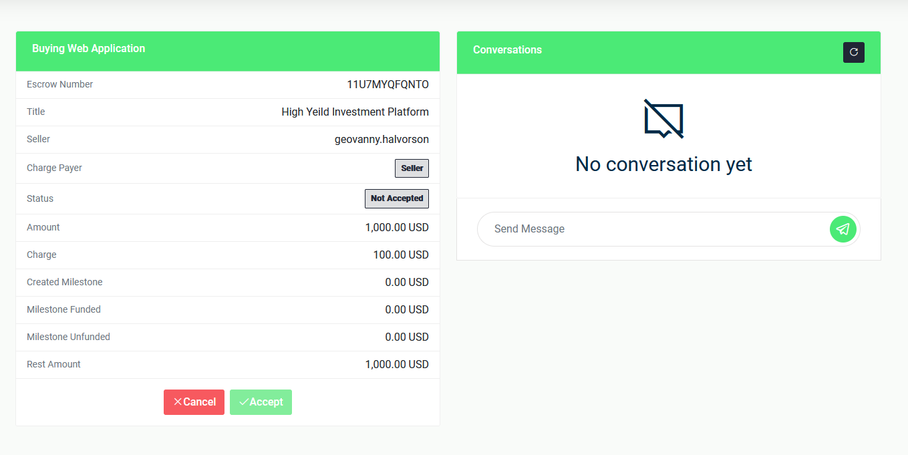
Task: Refresh the Conversations panel
Action: (853, 52)
